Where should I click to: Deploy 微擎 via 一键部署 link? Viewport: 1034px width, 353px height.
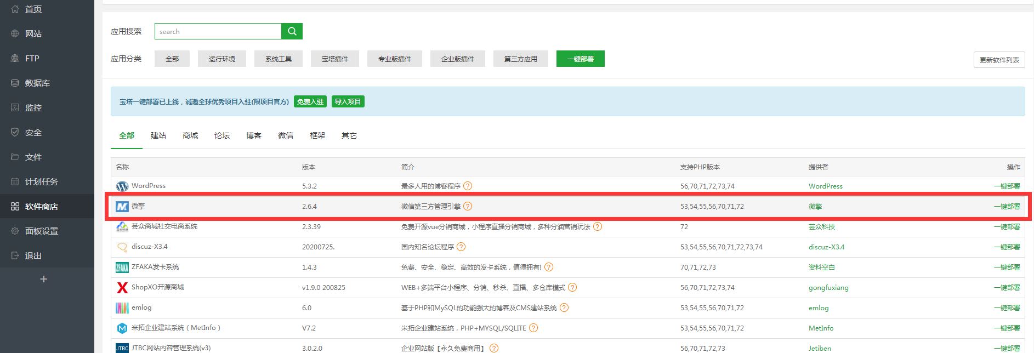coord(1007,207)
